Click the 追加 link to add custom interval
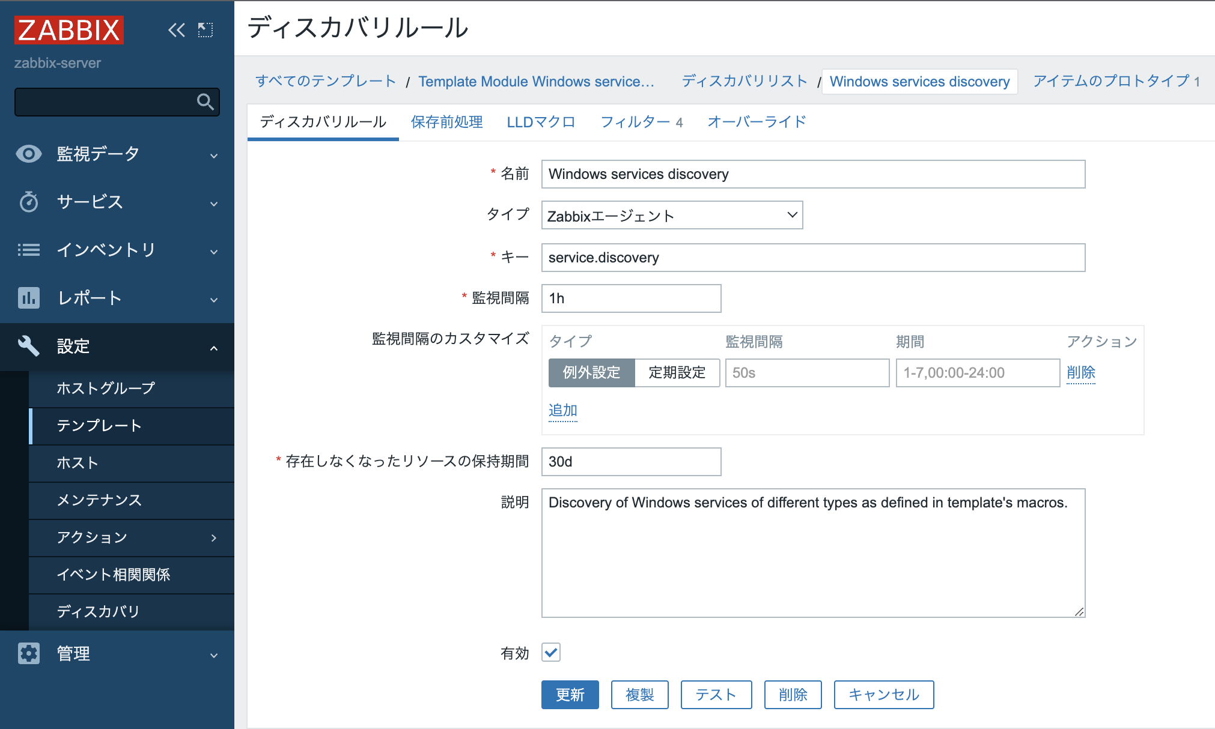Viewport: 1215px width, 729px height. (562, 410)
